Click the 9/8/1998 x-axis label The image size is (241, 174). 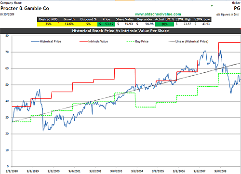pyautogui.click(x=12, y=171)
